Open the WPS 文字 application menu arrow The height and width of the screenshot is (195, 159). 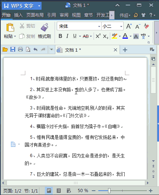coord(39,6)
